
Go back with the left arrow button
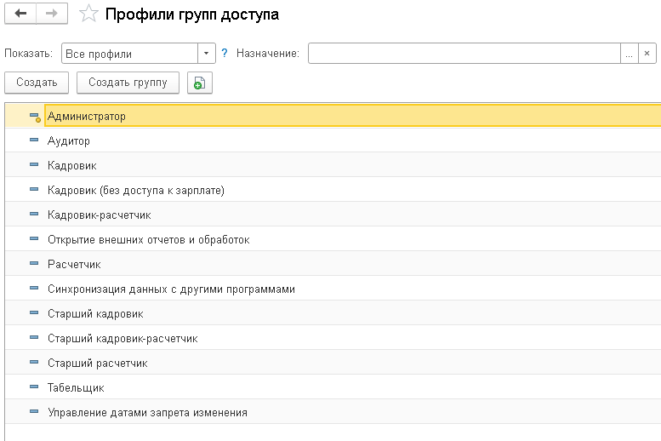(x=20, y=14)
